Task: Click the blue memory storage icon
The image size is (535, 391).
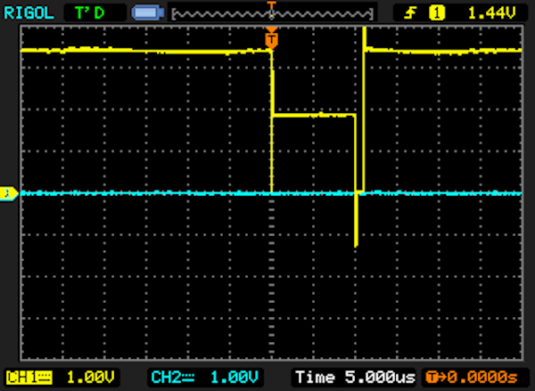Action: coord(145,12)
